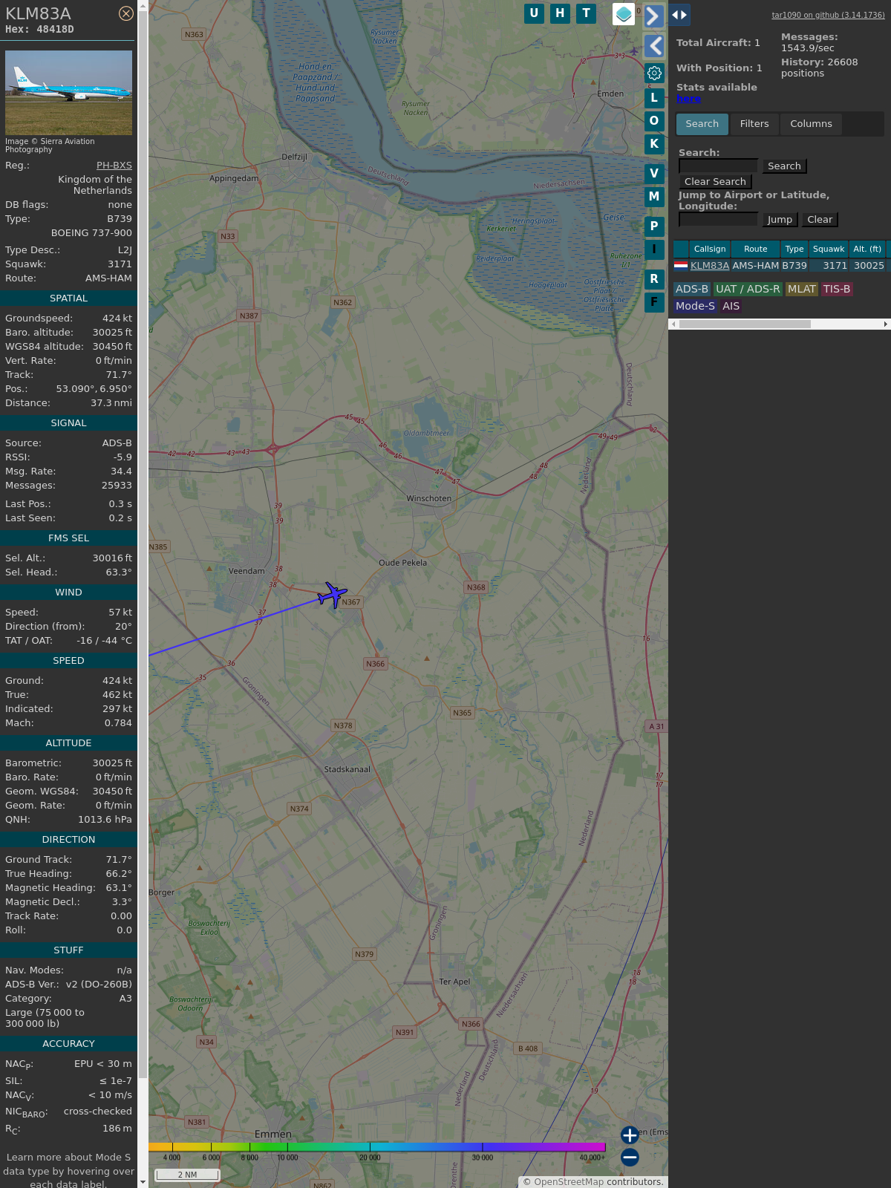
Task: Click the 2 NM map scale indicator
Action: click(187, 1175)
